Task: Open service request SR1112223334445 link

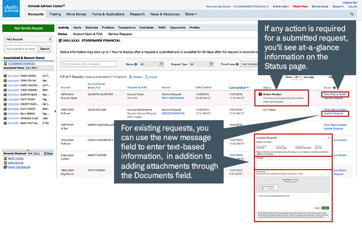Action: (x=173, y=98)
